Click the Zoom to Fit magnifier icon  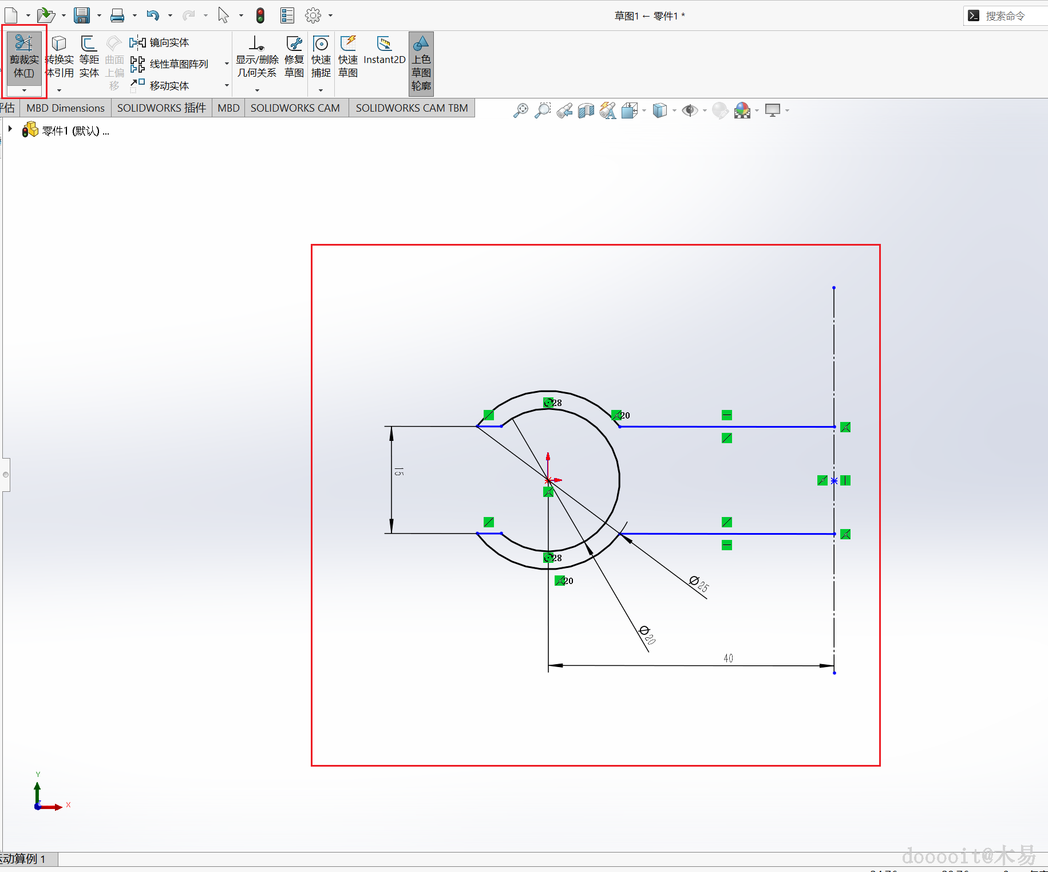[520, 111]
